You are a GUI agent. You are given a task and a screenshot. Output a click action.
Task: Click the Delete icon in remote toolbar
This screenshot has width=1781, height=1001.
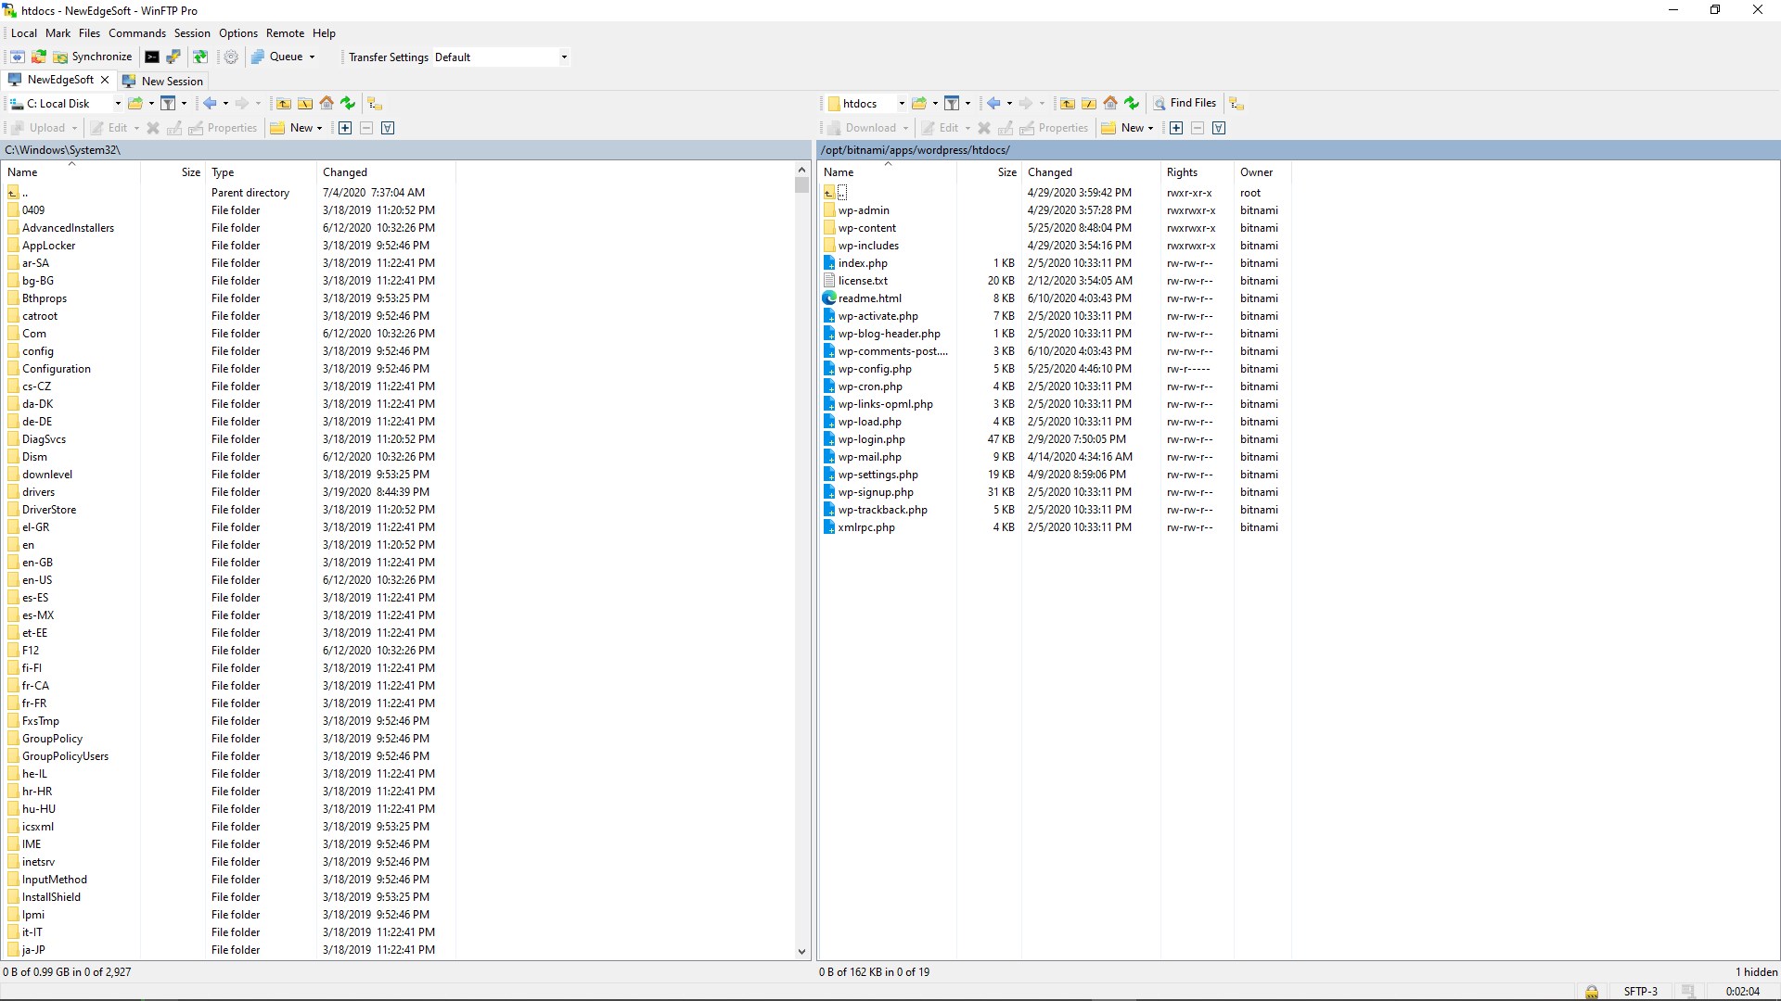[x=983, y=127]
